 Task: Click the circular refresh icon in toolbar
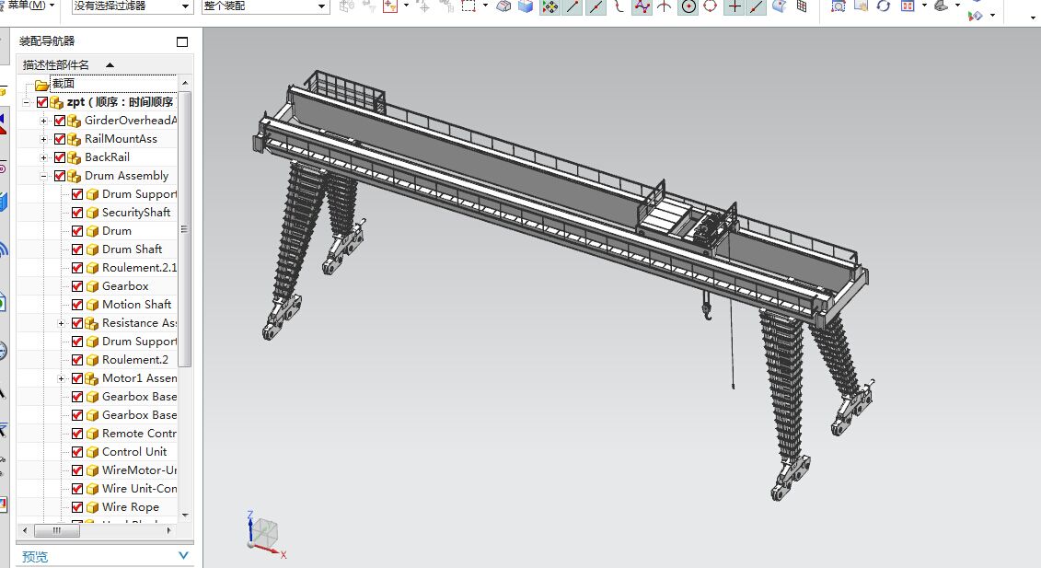884,6
